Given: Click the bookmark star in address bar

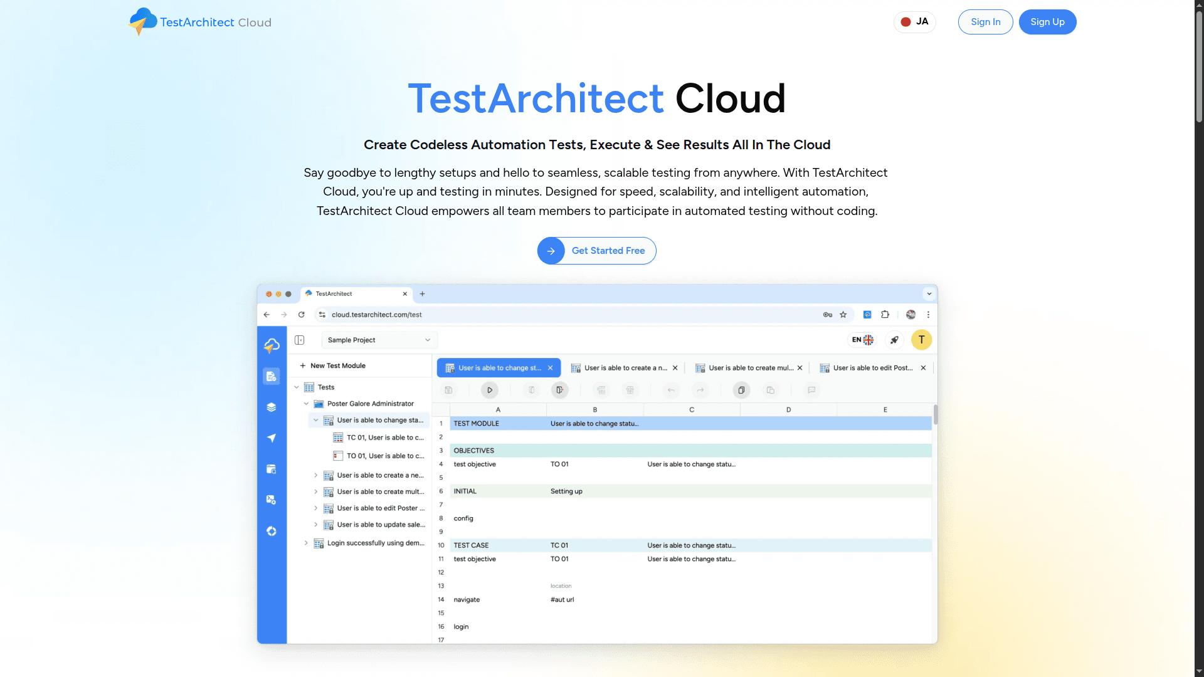Looking at the screenshot, I should pyautogui.click(x=843, y=315).
